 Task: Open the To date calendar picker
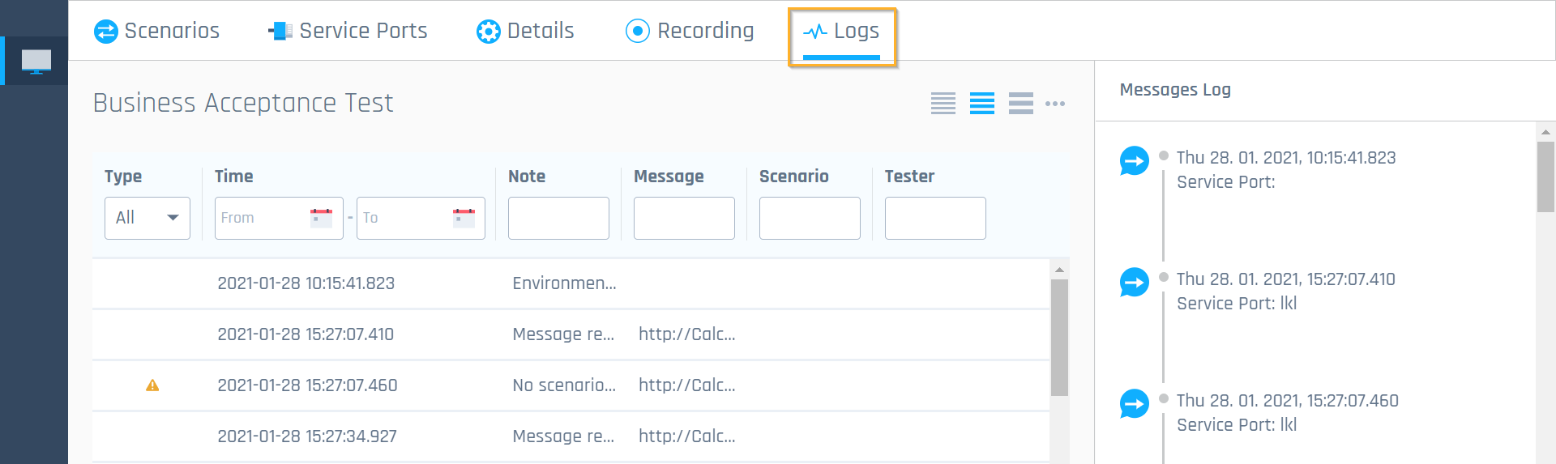pyautogui.click(x=464, y=218)
